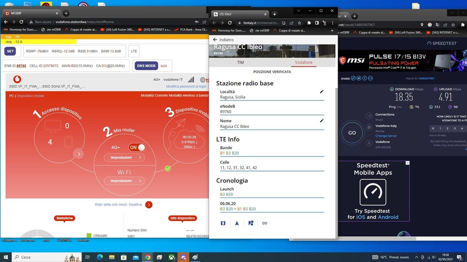Expand hidden system tray icons
The height and width of the screenshot is (262, 467).
point(416,257)
